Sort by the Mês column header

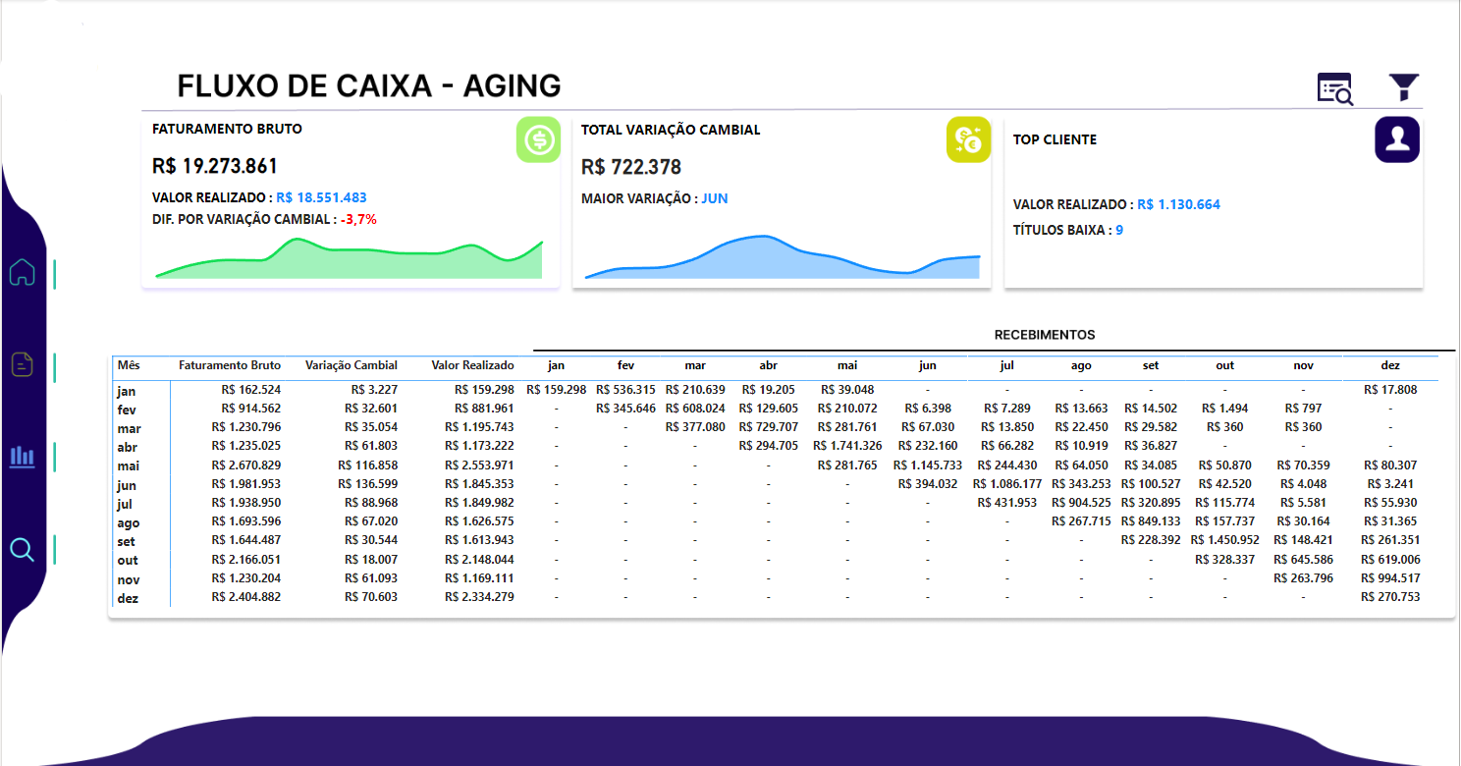(x=129, y=365)
